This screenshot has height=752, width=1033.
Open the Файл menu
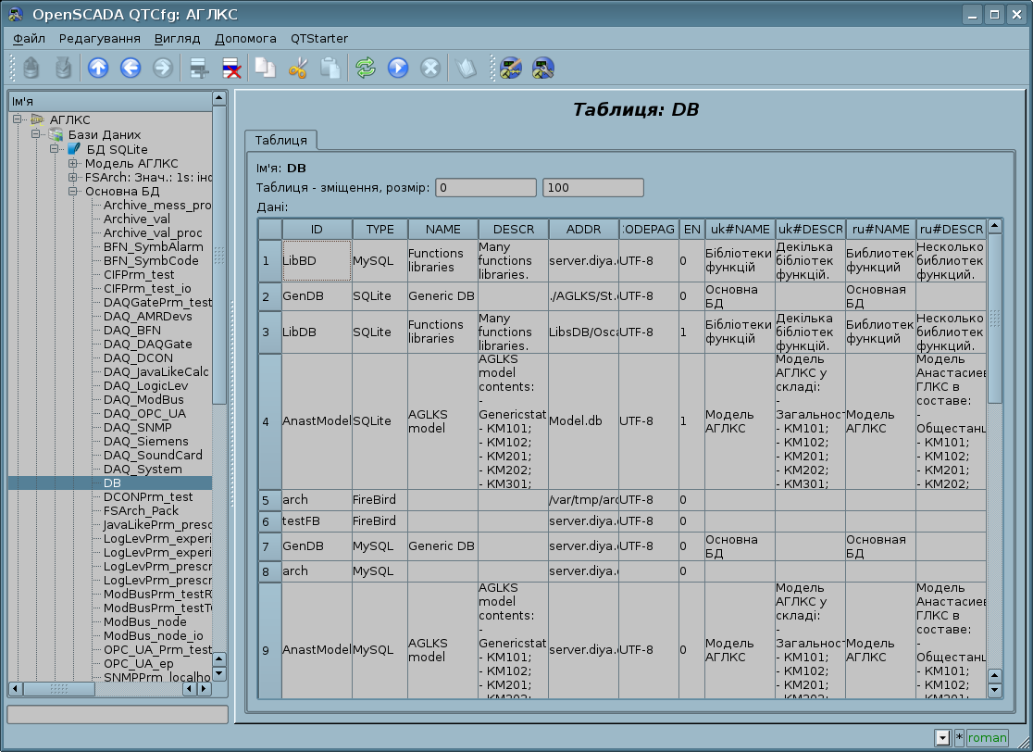(x=30, y=39)
